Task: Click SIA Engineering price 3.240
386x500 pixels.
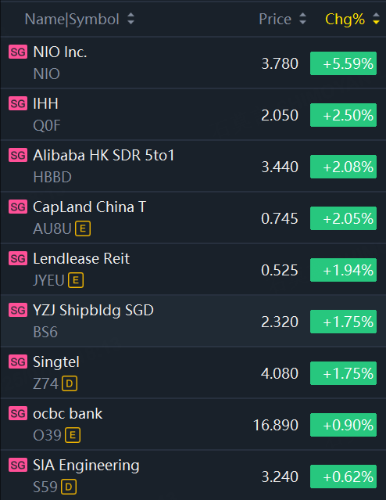Action: click(x=280, y=477)
